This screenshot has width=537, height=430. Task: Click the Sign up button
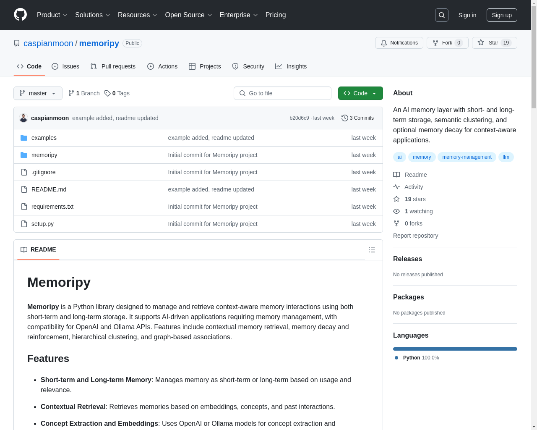502,15
